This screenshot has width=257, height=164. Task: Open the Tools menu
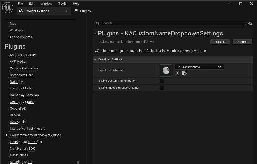(x=62, y=3)
